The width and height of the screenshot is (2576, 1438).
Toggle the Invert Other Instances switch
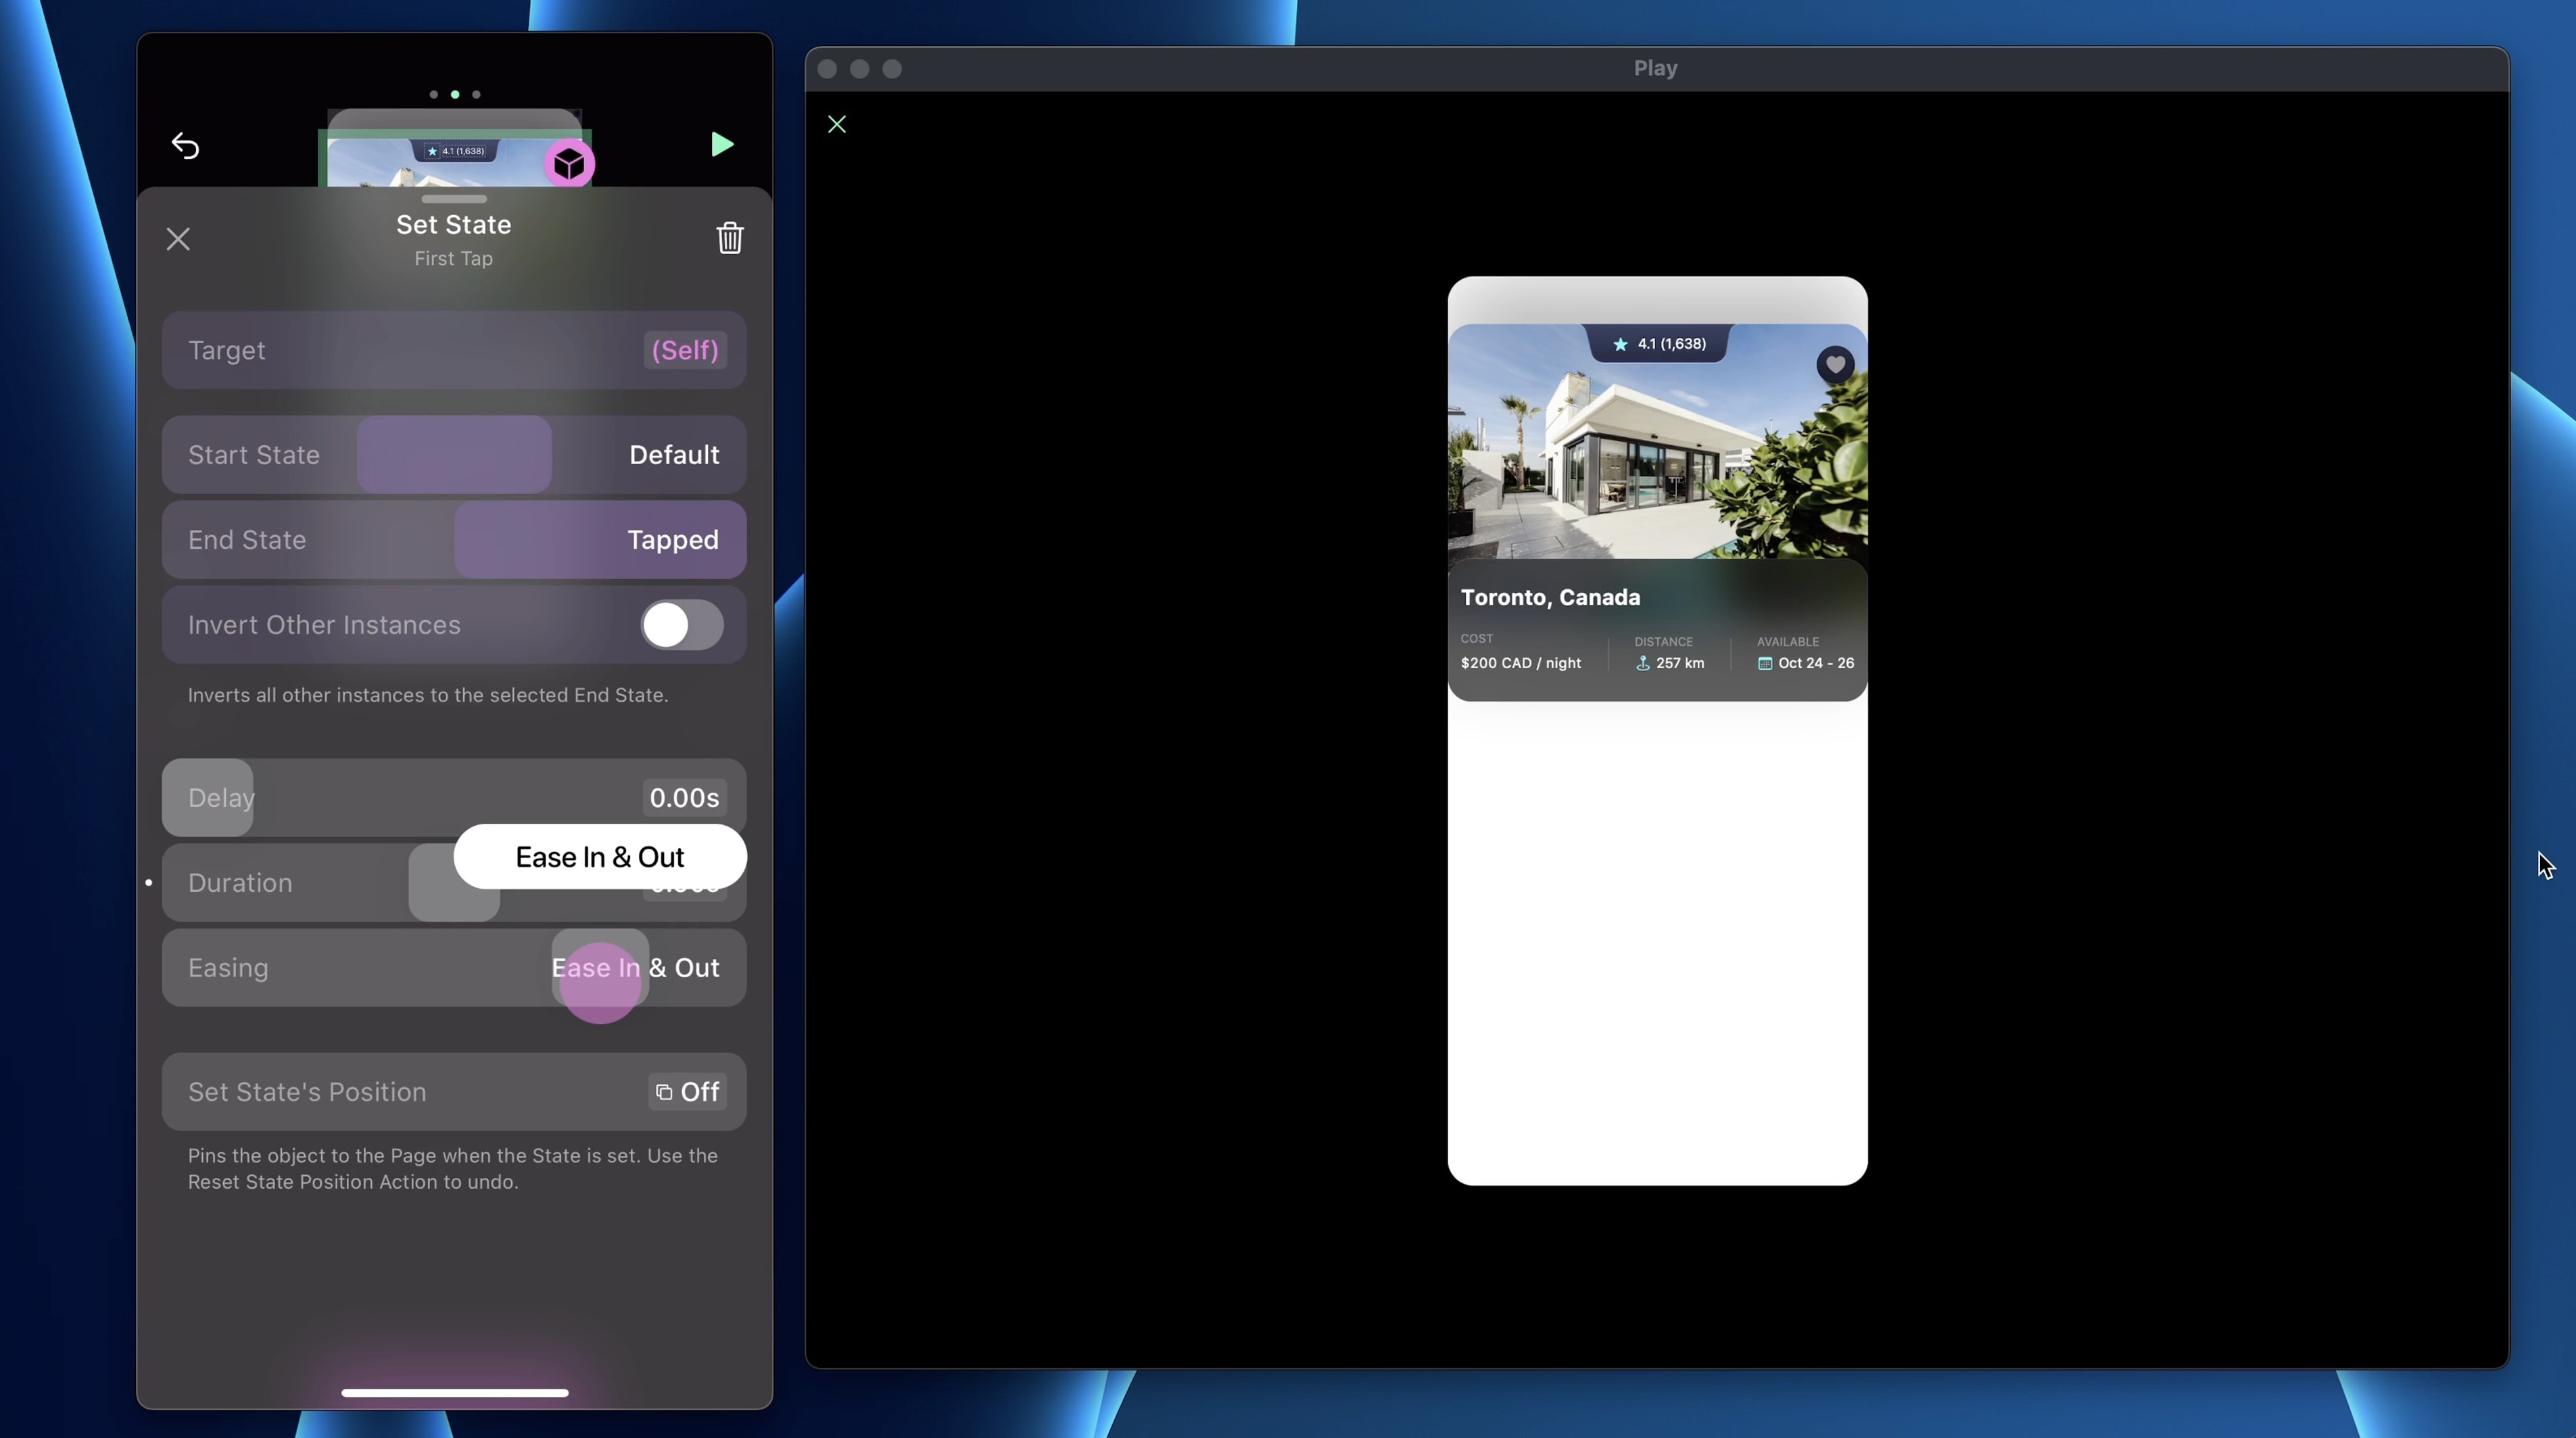tap(681, 624)
